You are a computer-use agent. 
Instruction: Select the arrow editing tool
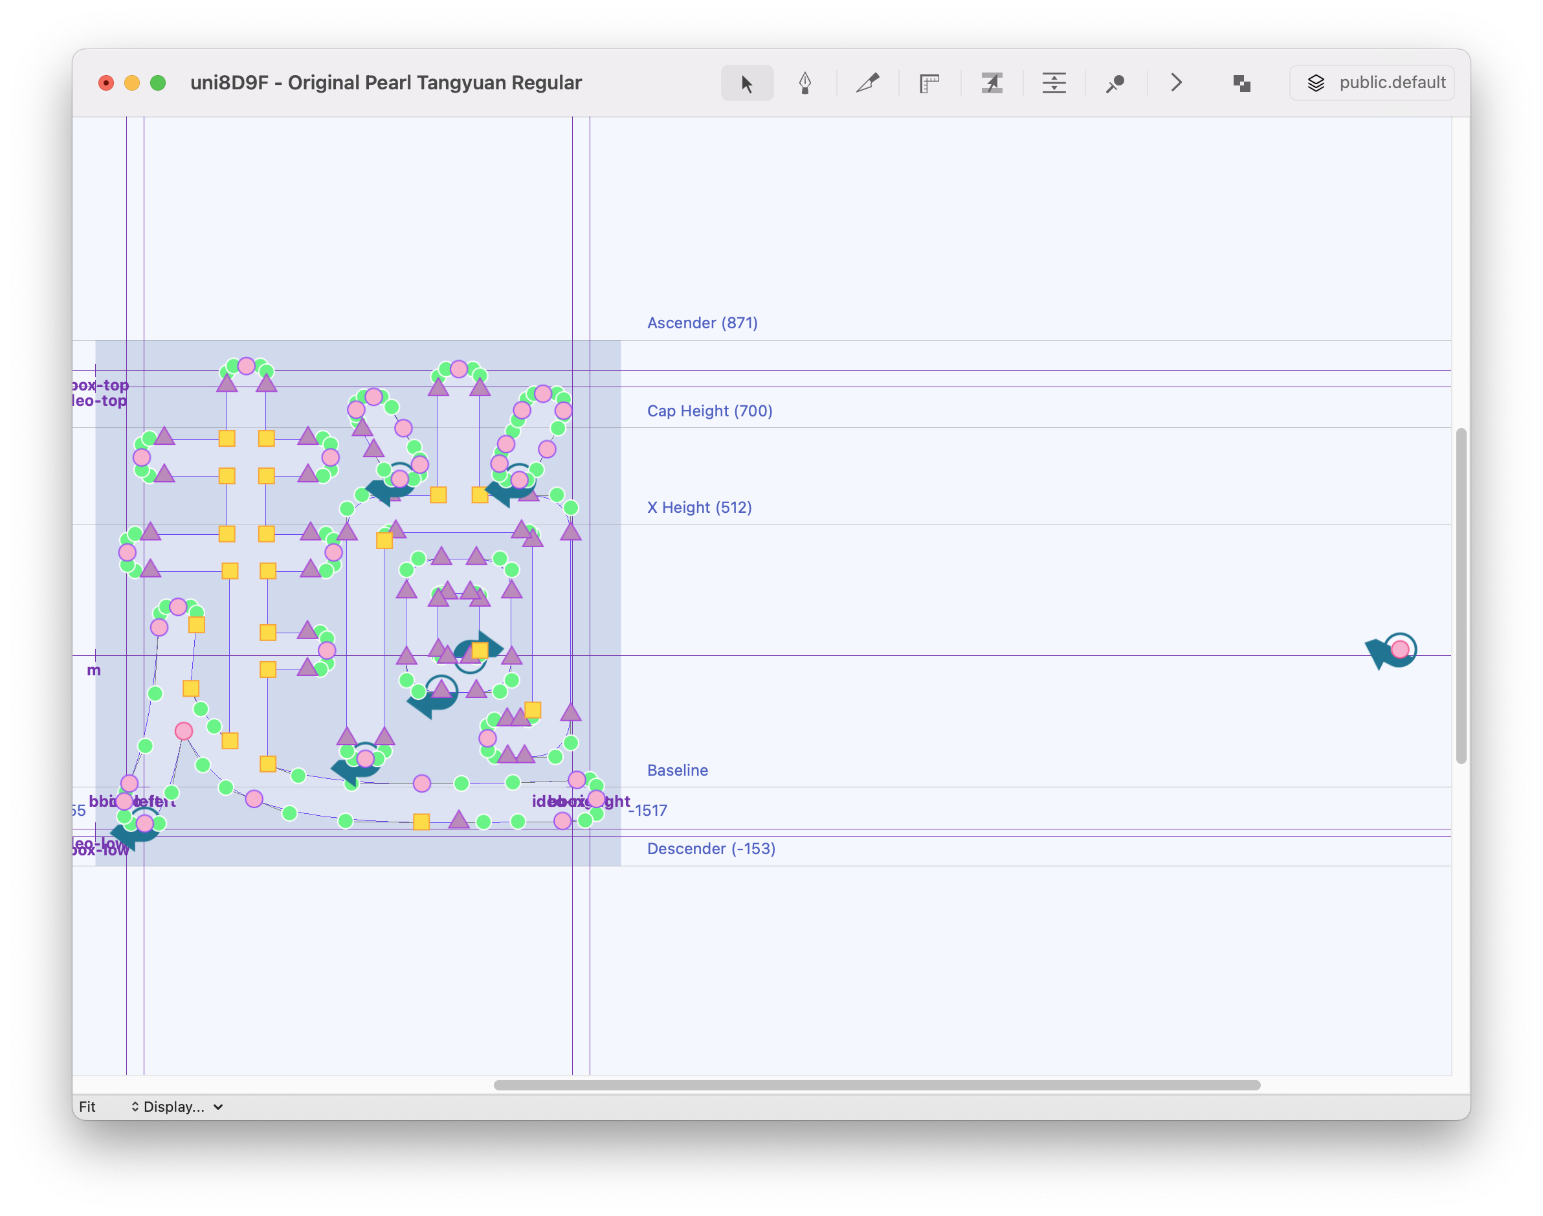(747, 84)
